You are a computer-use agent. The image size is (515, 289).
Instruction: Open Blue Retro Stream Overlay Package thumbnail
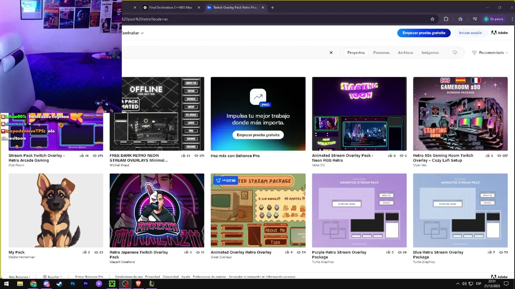click(460, 210)
